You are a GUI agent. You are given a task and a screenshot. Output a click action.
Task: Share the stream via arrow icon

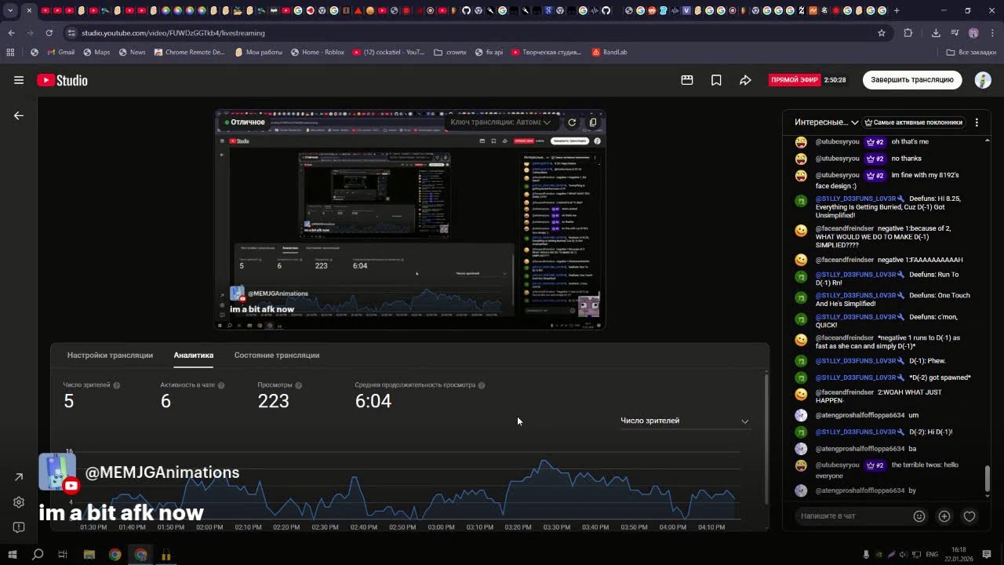click(x=745, y=80)
